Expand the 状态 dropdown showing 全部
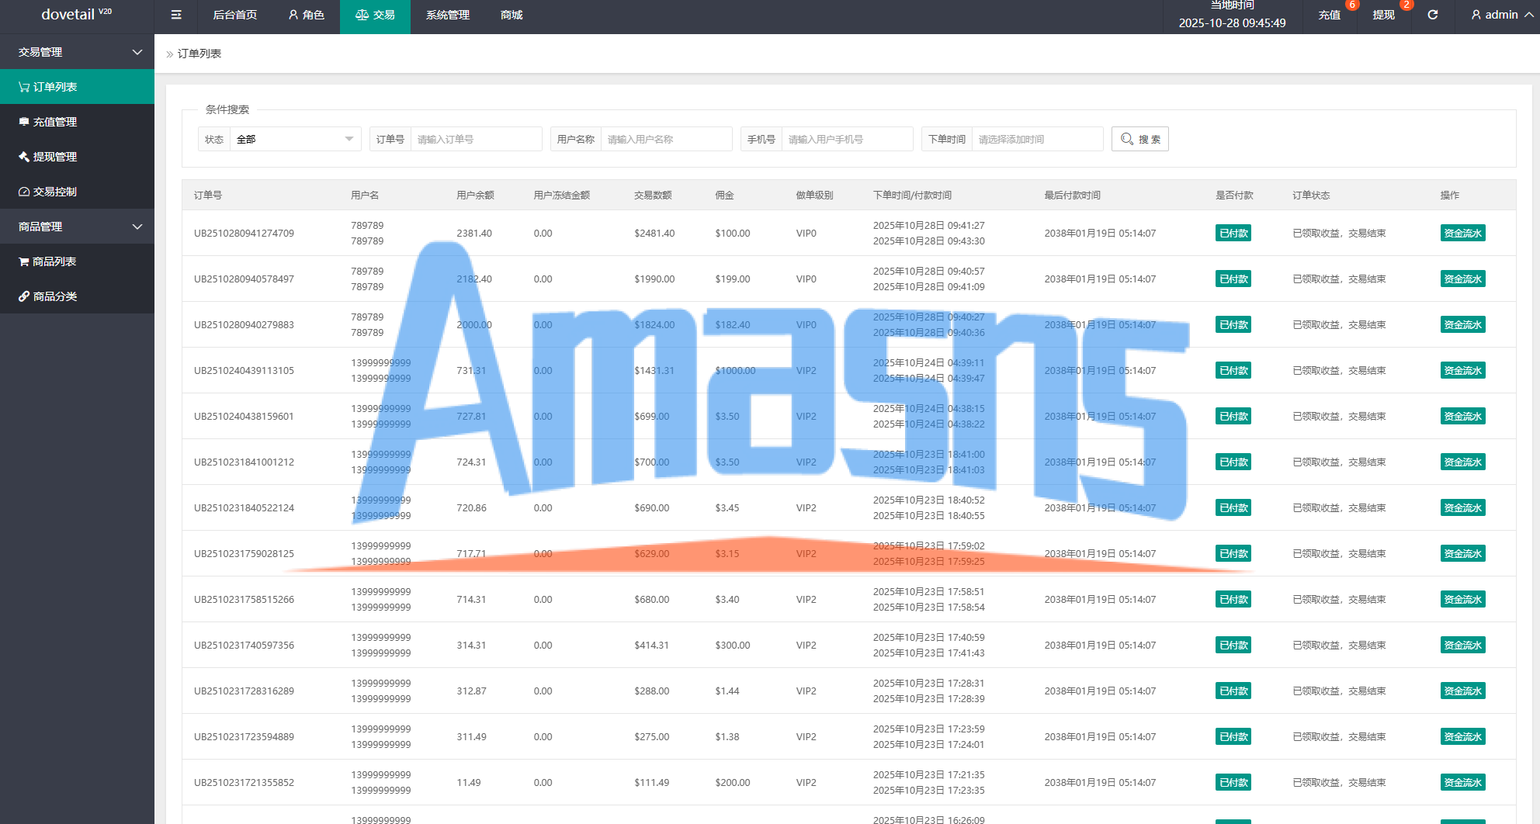This screenshot has height=824, width=1540. (295, 139)
